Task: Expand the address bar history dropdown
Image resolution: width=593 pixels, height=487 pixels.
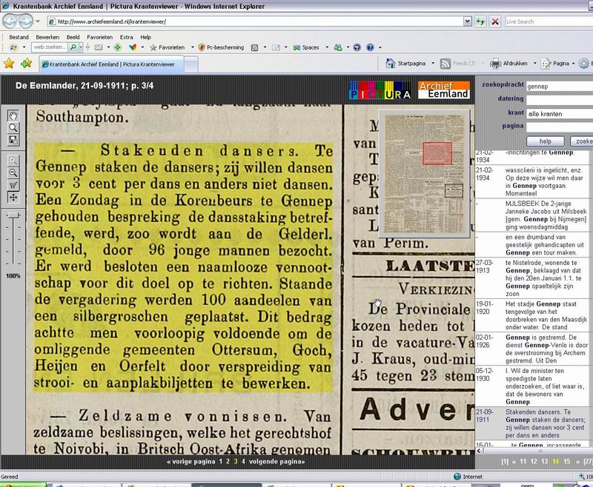Action: click(468, 21)
